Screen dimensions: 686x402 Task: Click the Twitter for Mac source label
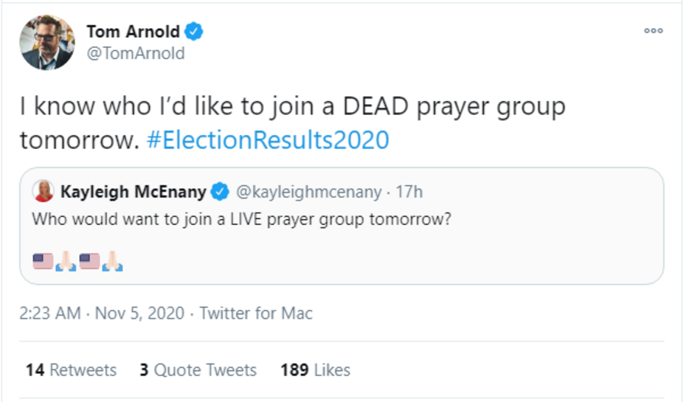256,313
